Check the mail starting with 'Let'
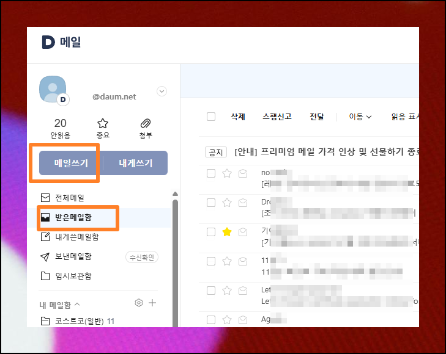This screenshot has width=446, height=354. tap(211, 291)
